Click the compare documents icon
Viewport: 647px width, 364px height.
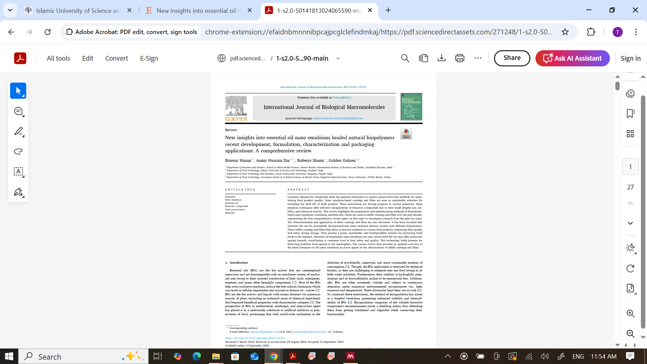423,58
